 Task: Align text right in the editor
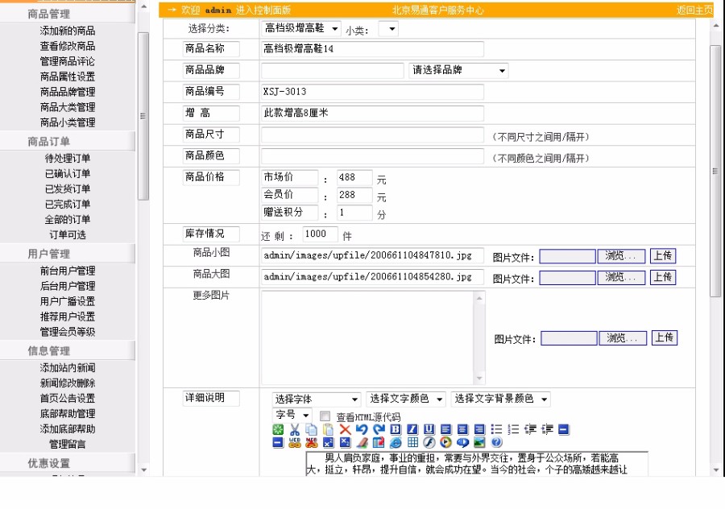[479, 429]
